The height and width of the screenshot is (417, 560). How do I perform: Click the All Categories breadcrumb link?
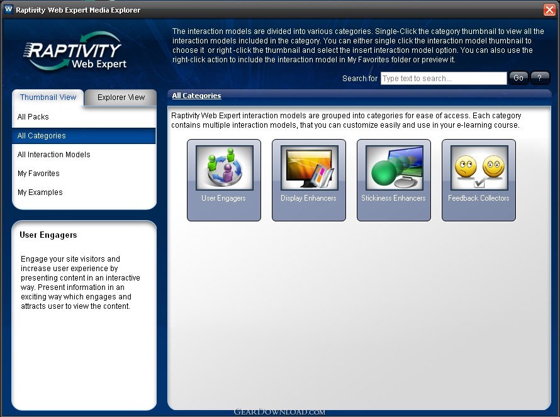coord(196,96)
